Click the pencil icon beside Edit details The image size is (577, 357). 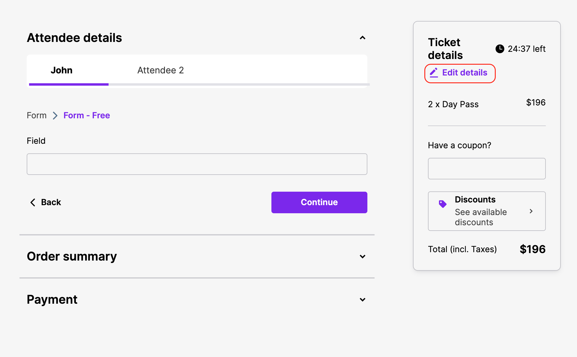click(x=434, y=72)
